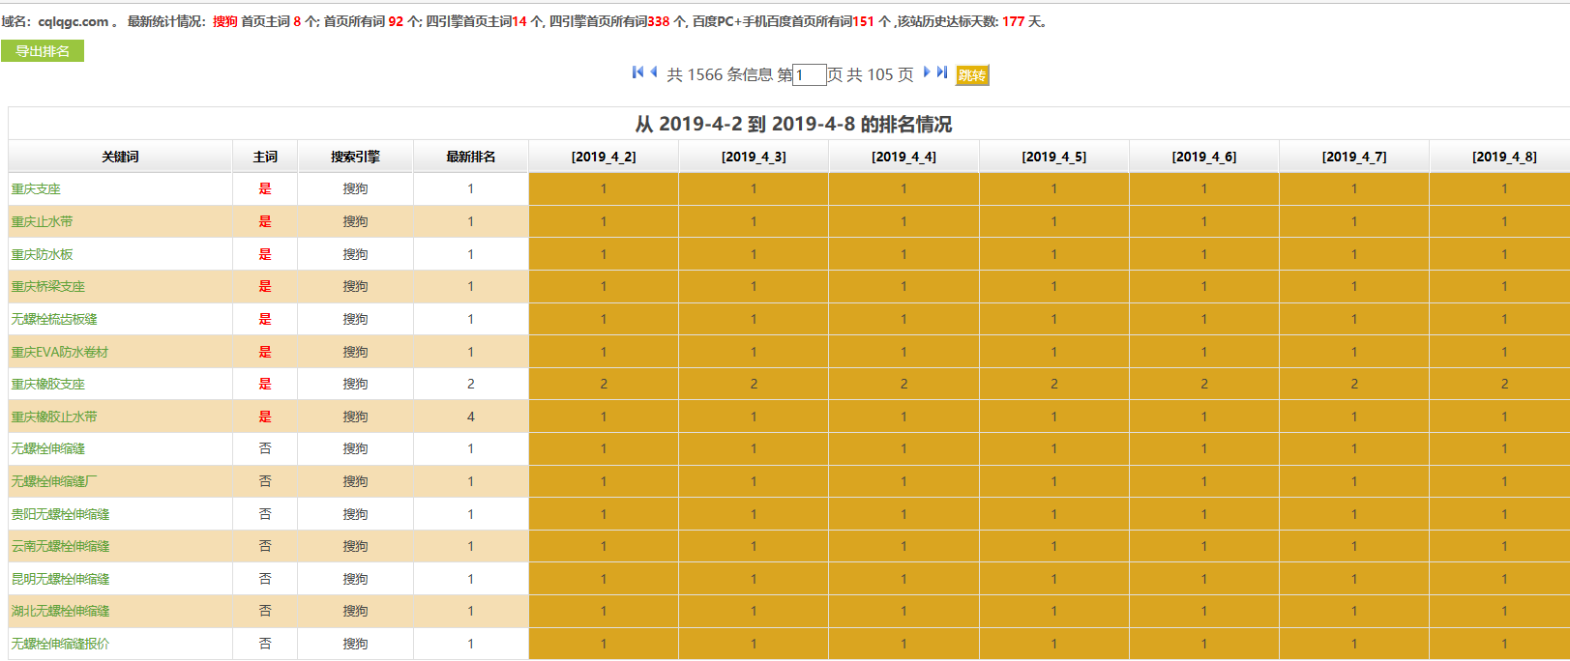Click the [2019_4_6] date column header
Screen dimensions: 1570x661
point(1204,157)
